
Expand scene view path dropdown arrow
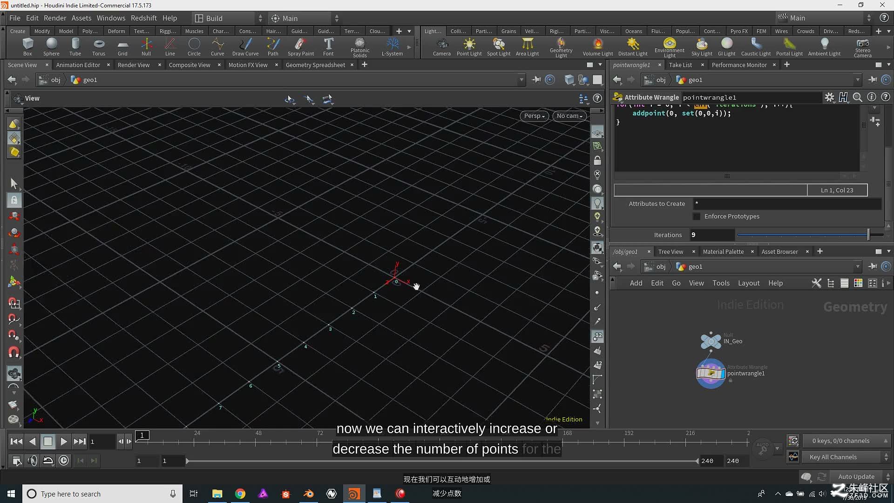coord(521,80)
